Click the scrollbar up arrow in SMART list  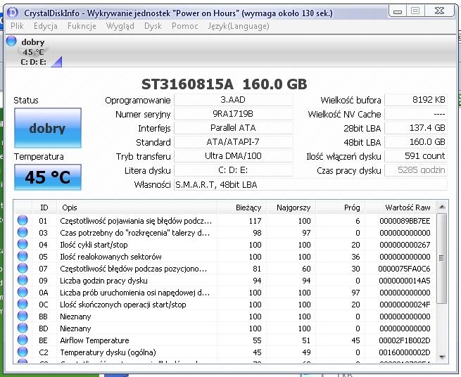[442, 207]
